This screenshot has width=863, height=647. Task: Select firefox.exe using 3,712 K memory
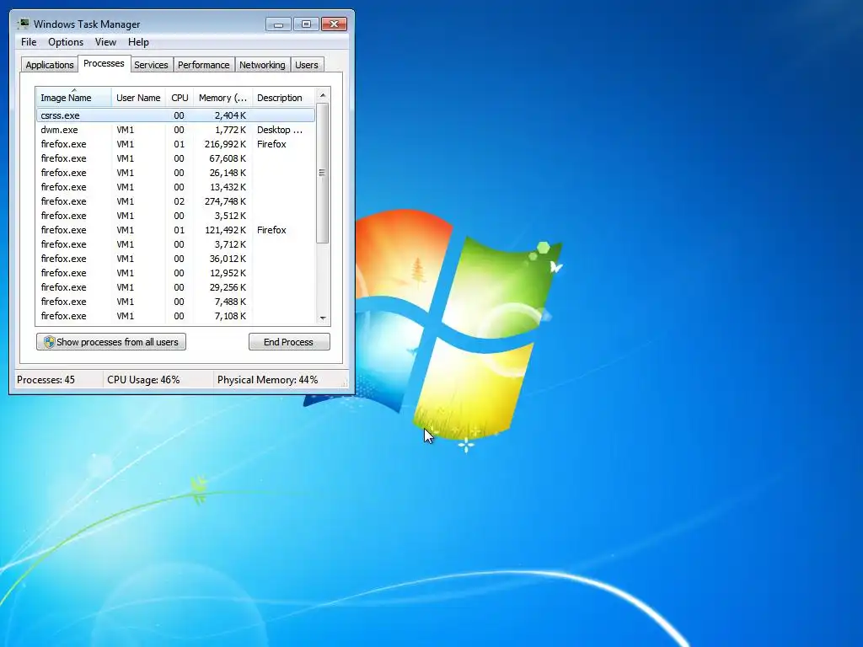(175, 244)
